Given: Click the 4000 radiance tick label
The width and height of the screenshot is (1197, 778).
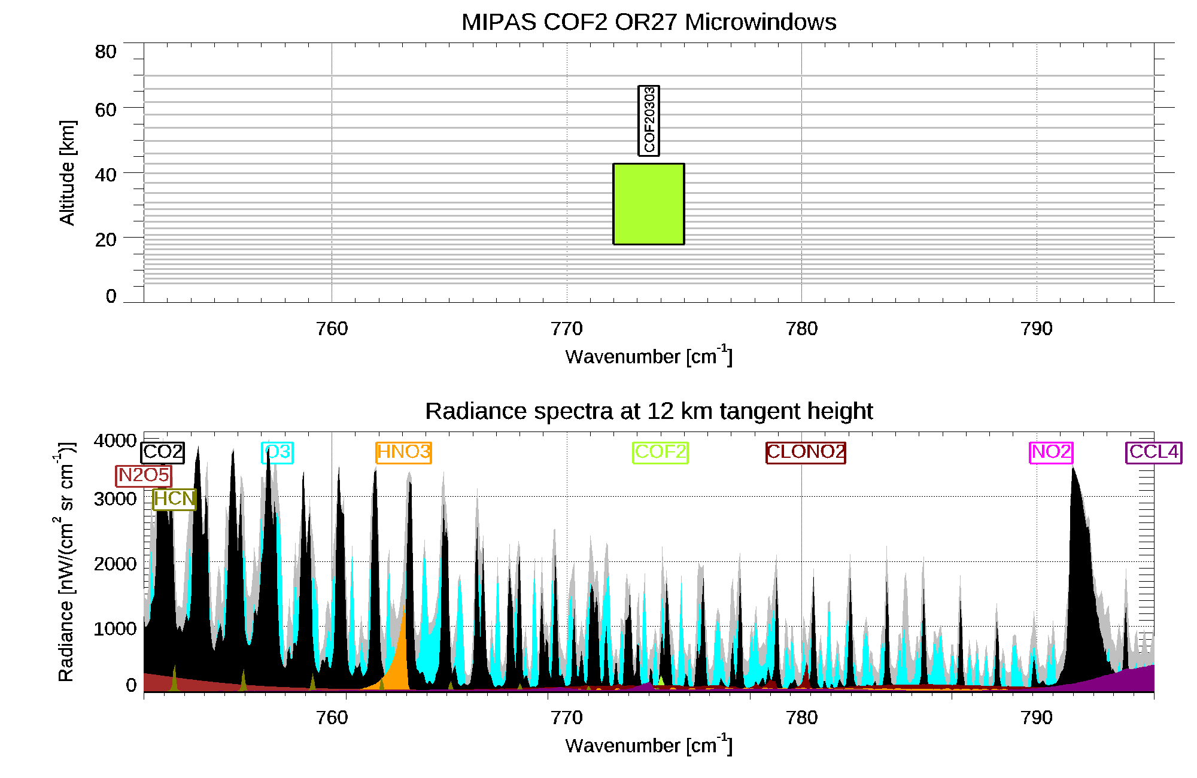Looking at the screenshot, I should (x=116, y=441).
